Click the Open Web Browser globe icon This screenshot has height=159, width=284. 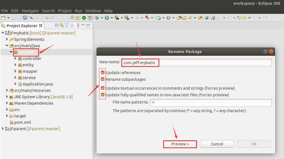206,18
